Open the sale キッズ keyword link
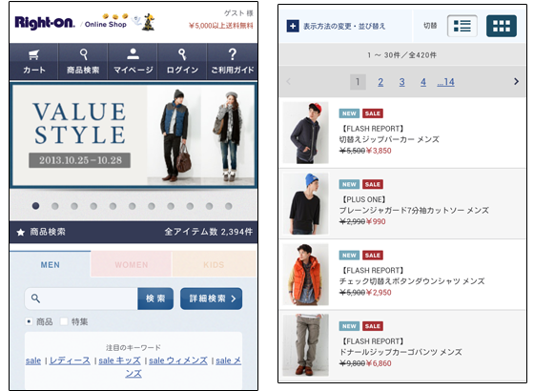Viewport: 534px width, 391px height. pyautogui.click(x=119, y=360)
